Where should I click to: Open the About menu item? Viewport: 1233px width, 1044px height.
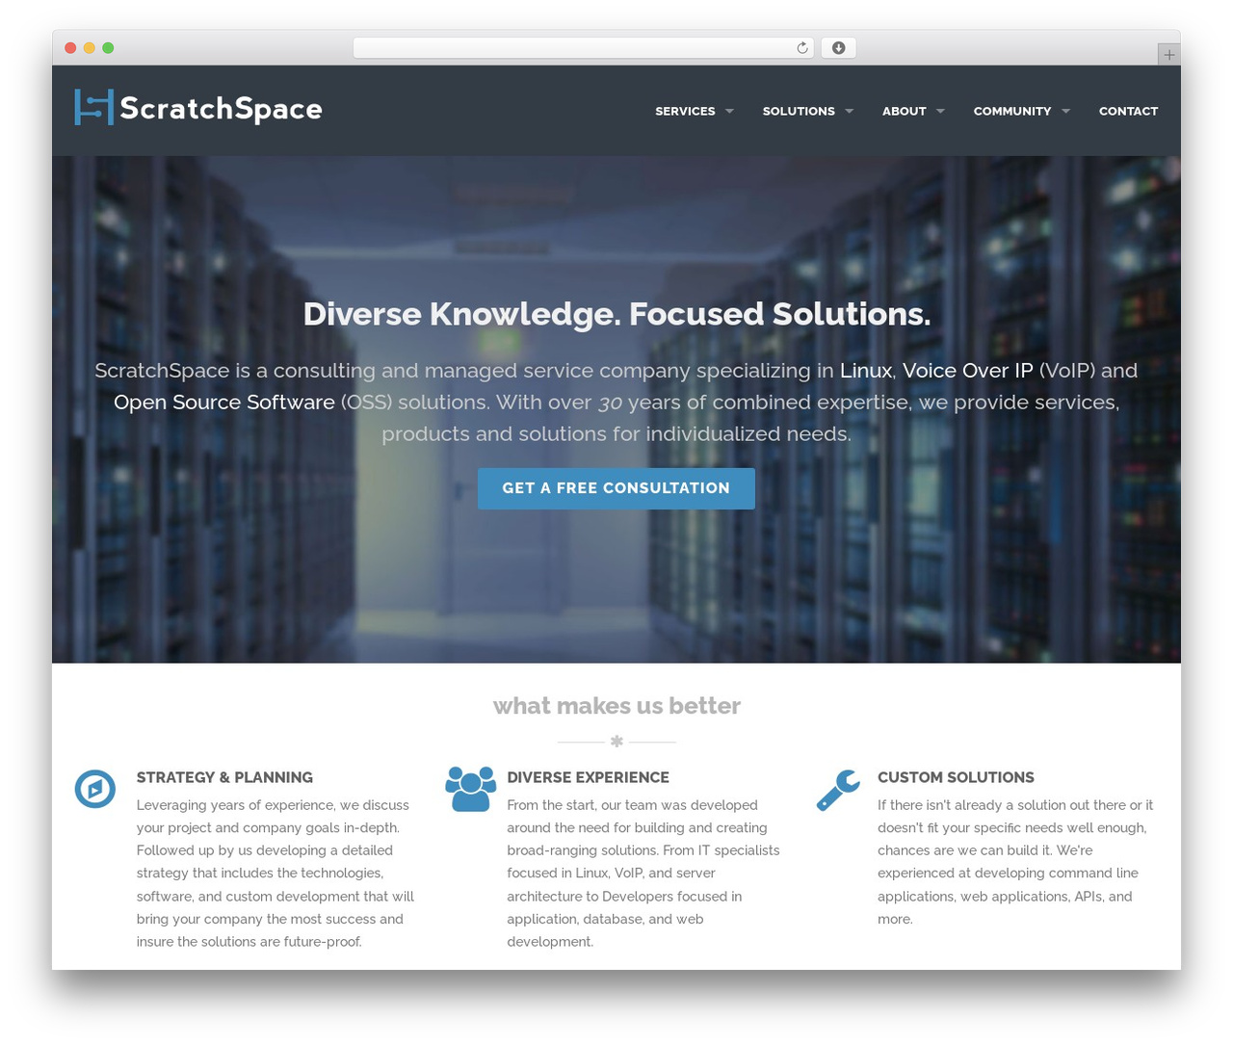click(904, 112)
